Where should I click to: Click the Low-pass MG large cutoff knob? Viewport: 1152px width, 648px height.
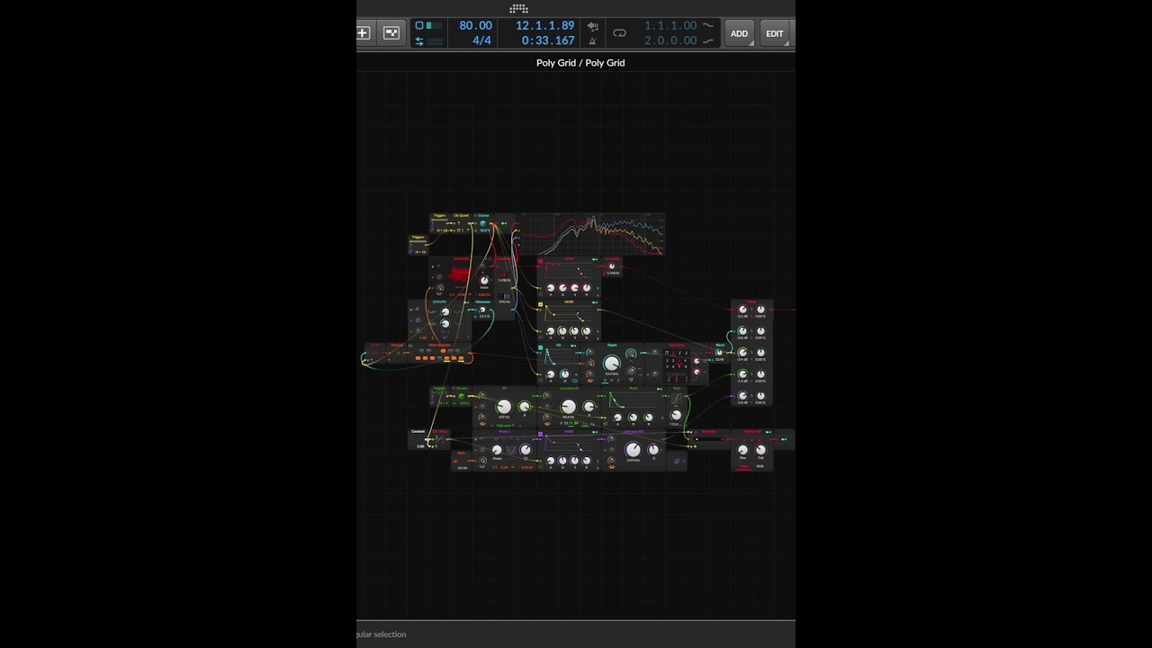[x=633, y=450]
